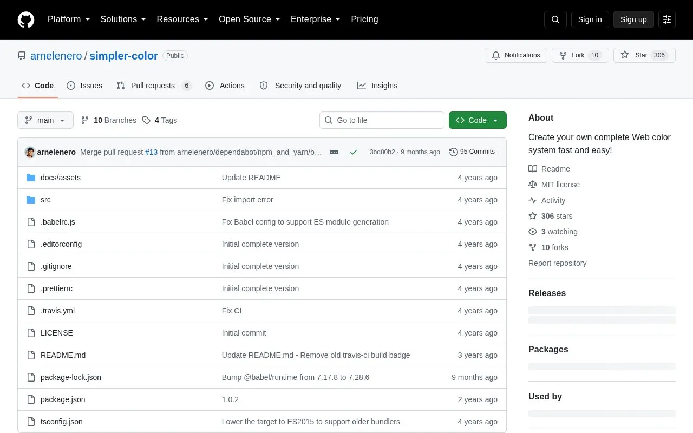Expand the green Code dropdown button
Viewport: 693px width, 433px height.
tap(478, 120)
